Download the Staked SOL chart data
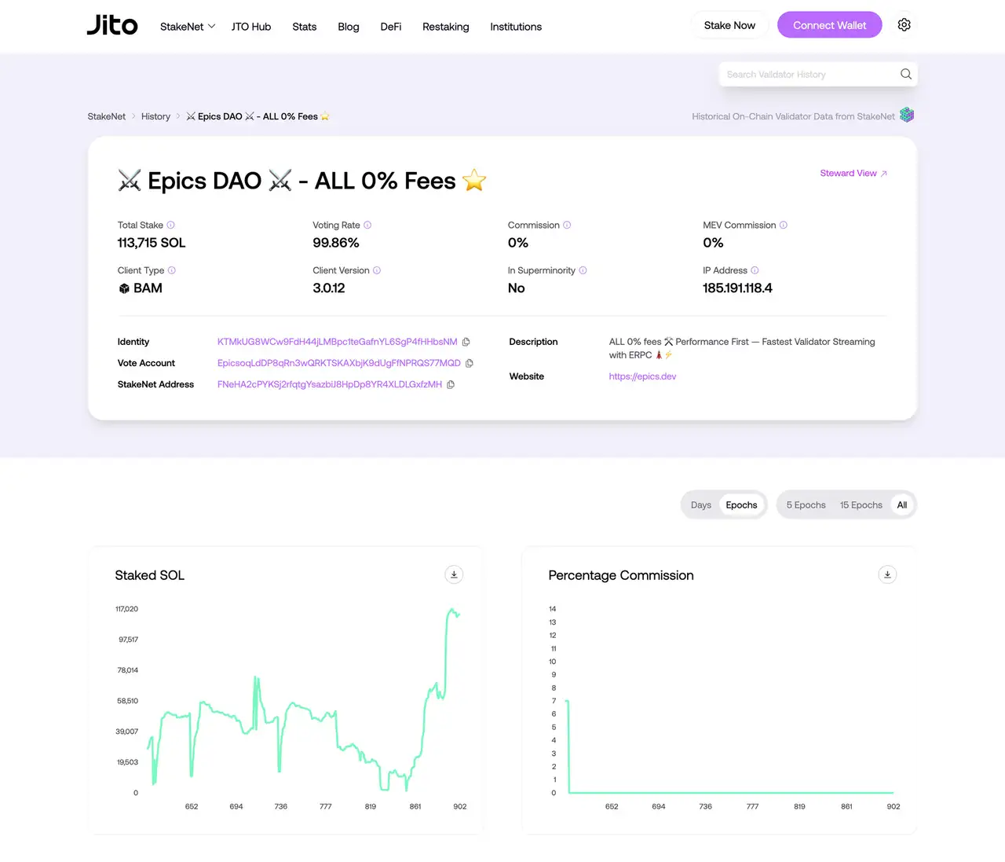Viewport: 1005px width, 862px height. click(x=453, y=574)
